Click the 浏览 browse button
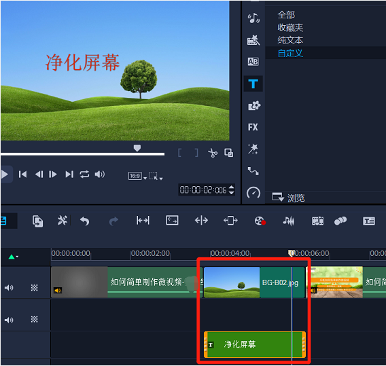The width and height of the screenshot is (386, 366). pos(288,198)
